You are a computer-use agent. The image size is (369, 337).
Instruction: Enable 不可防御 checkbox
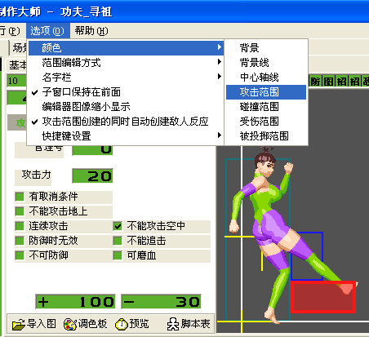pos(20,255)
